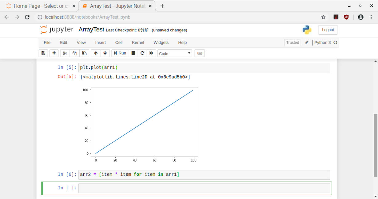Expand the Widgets menu
Screen dimensions: 378x199
[161, 43]
